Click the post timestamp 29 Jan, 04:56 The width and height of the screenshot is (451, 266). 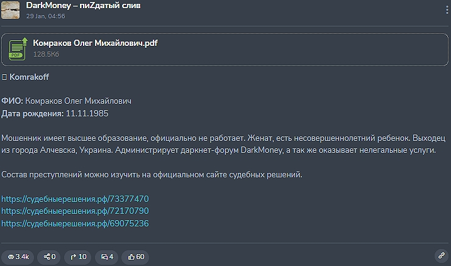click(x=45, y=16)
